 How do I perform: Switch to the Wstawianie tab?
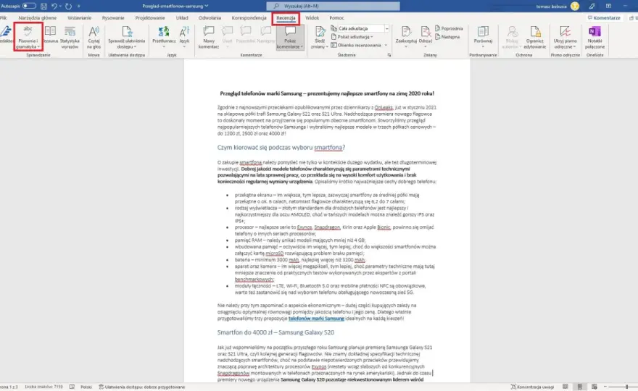[79, 18]
